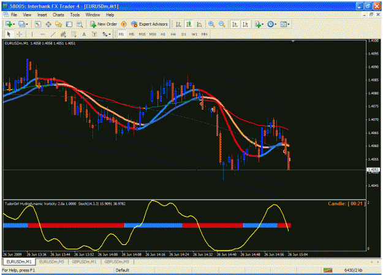Viewport: 383px width, 275px height.
Task: Open the Window menu
Action: [x=93, y=15]
